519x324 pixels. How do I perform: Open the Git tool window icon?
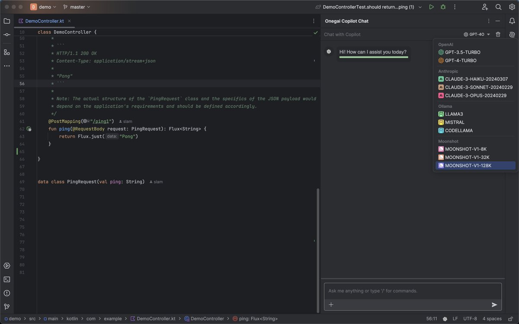[x=6, y=307]
